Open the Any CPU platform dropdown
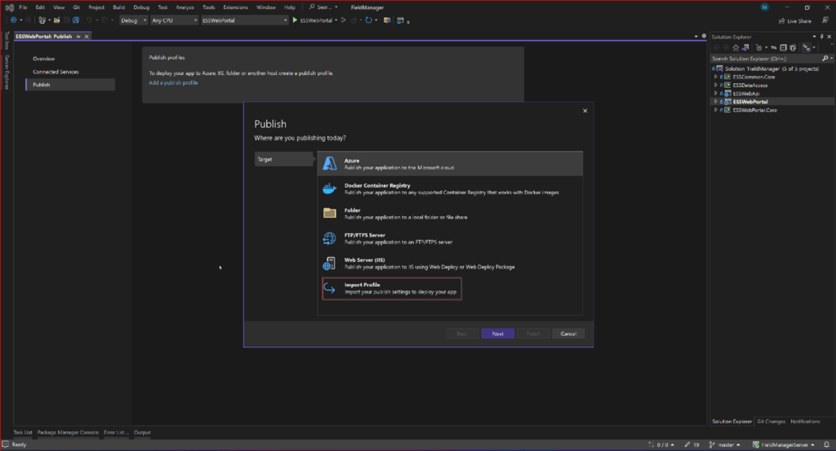Viewport: 836px width, 451px height. click(174, 20)
